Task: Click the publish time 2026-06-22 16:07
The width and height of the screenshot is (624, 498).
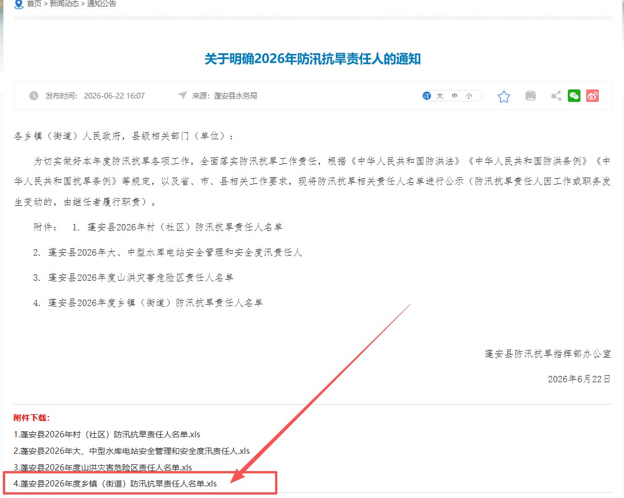Action: pos(114,96)
